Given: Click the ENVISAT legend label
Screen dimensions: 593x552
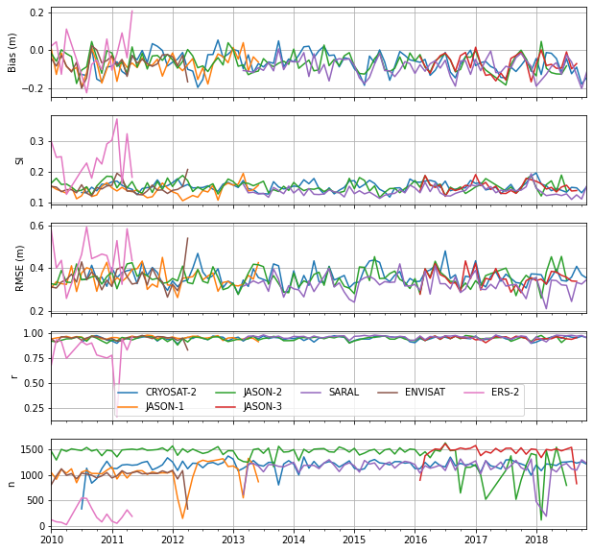Looking at the screenshot, I should tap(425, 392).
